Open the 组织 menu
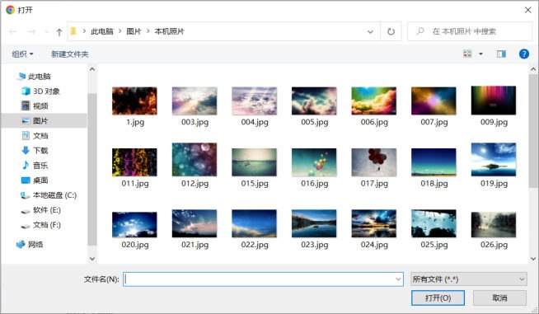 [x=22, y=54]
